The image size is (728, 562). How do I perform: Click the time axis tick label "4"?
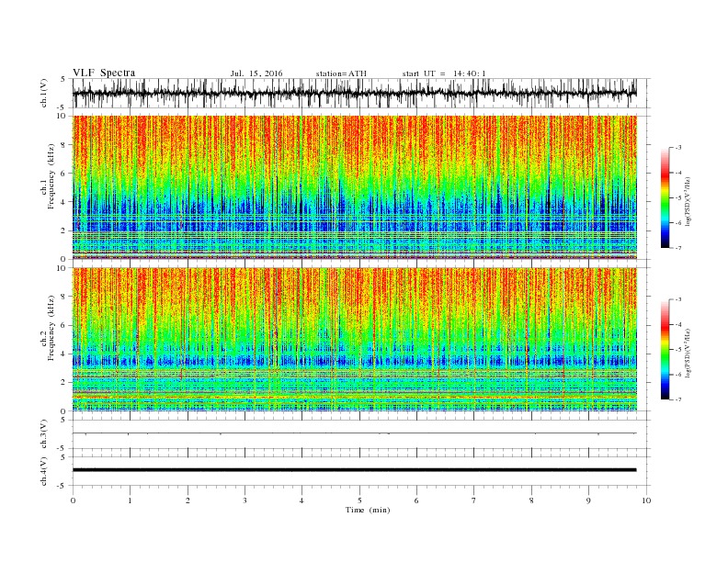pos(301,500)
